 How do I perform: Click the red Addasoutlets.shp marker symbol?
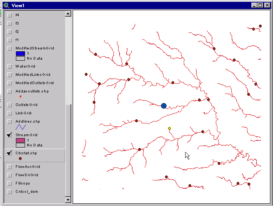pyautogui.click(x=20, y=97)
